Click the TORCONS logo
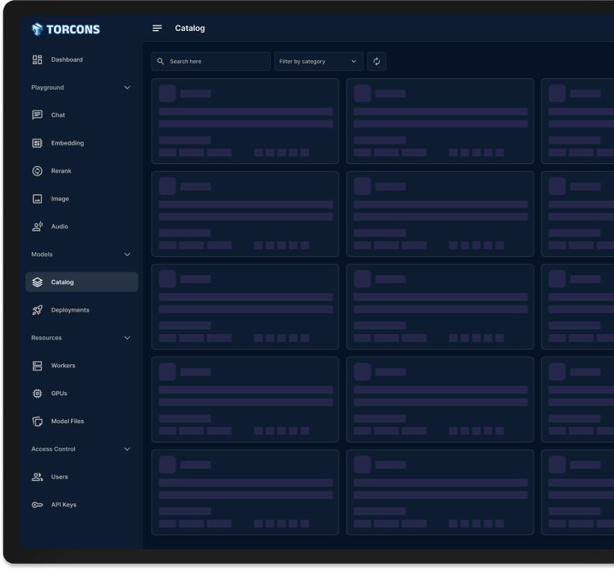The image size is (614, 570). pyautogui.click(x=66, y=29)
